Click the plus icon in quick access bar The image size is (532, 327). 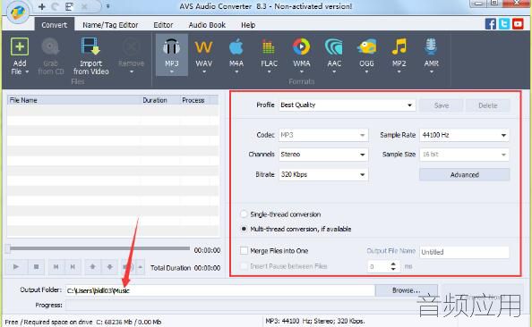[x=42, y=6]
